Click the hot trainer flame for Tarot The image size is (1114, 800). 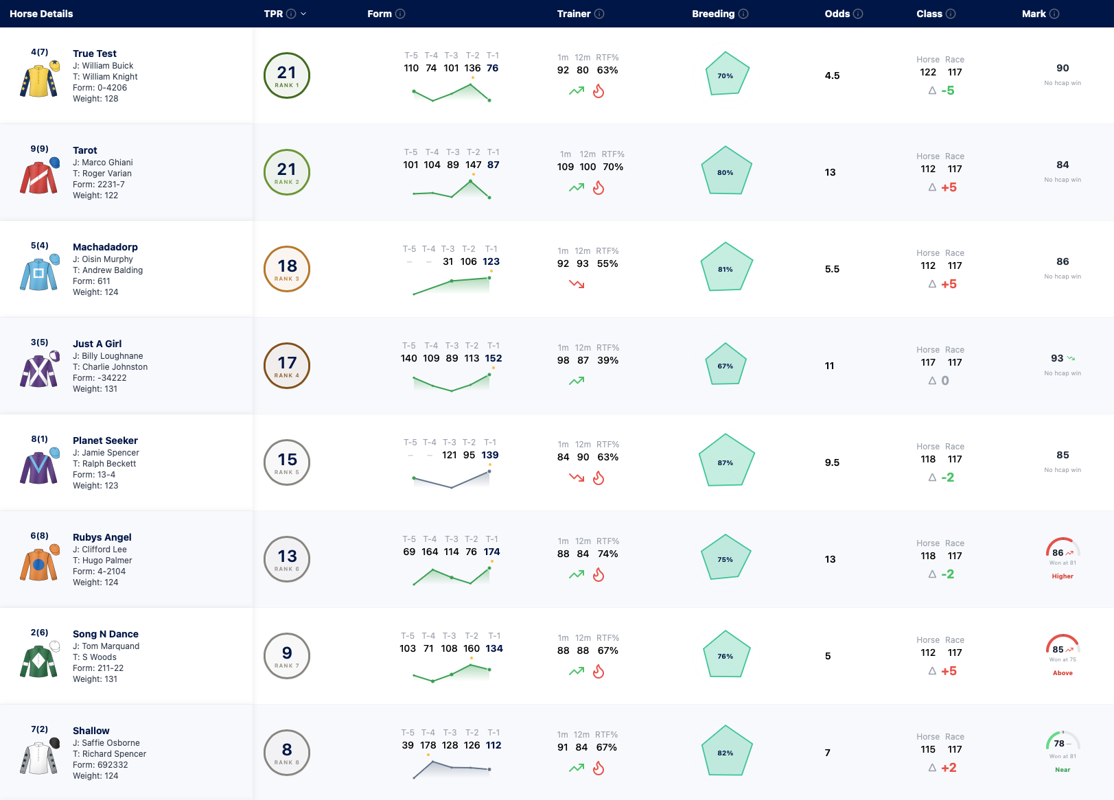click(599, 187)
